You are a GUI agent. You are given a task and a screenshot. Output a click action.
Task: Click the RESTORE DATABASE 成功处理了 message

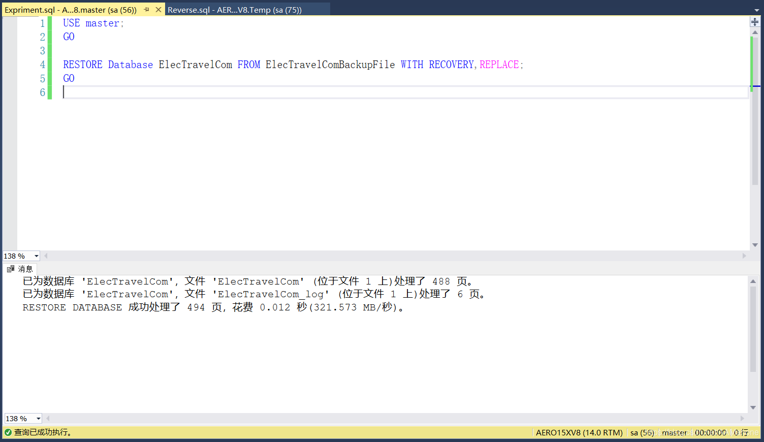[214, 307]
